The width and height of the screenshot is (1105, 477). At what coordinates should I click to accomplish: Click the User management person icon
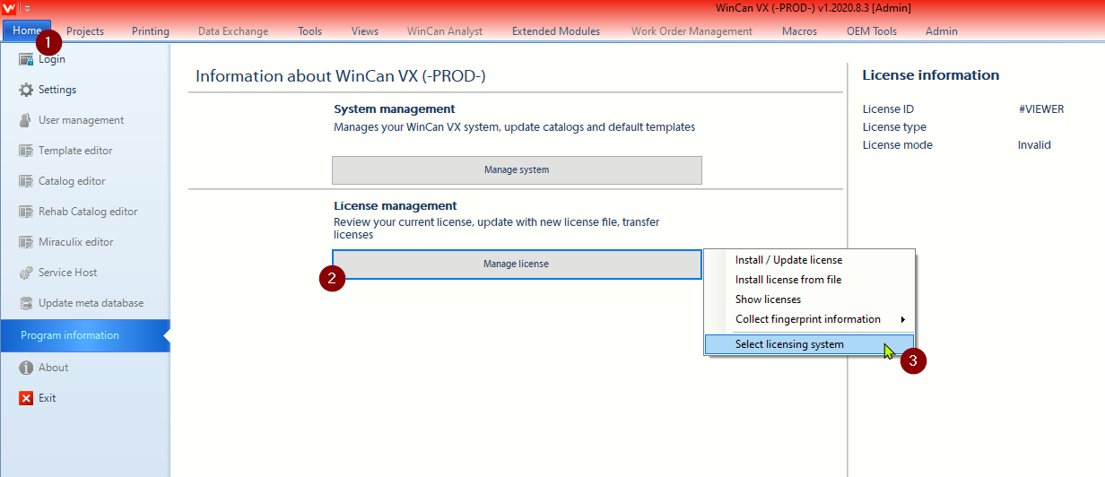click(26, 120)
